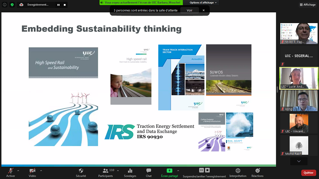Unmute microphone with the Activer button
Image resolution: width=319 pixels, height=179 pixels.
(11, 172)
